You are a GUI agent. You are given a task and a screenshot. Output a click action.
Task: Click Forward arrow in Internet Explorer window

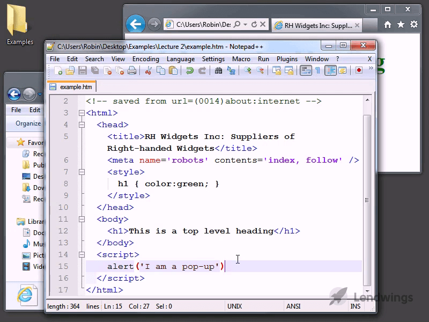pos(154,24)
